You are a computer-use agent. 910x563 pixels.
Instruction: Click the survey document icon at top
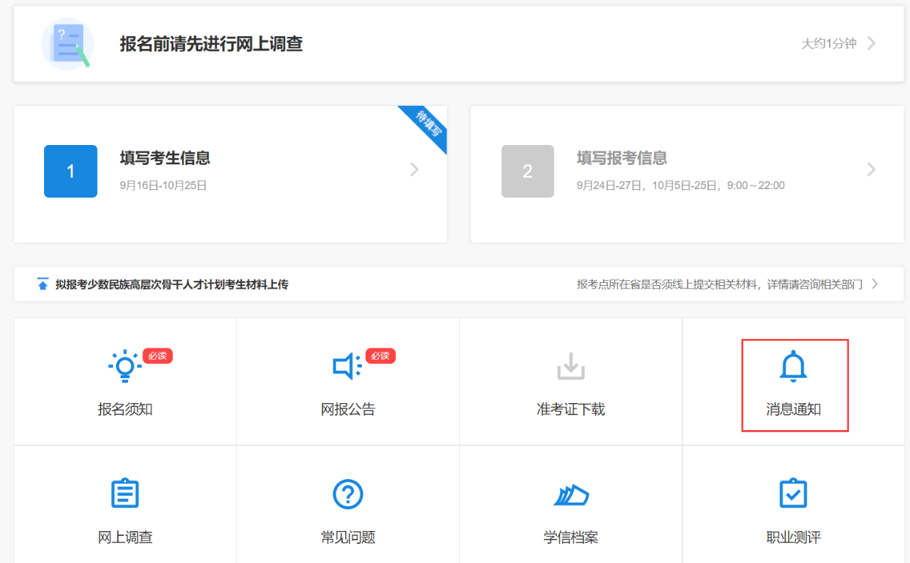point(68,44)
